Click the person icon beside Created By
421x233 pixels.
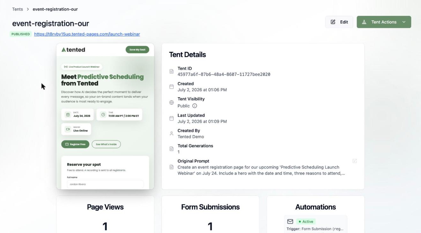coord(172,134)
